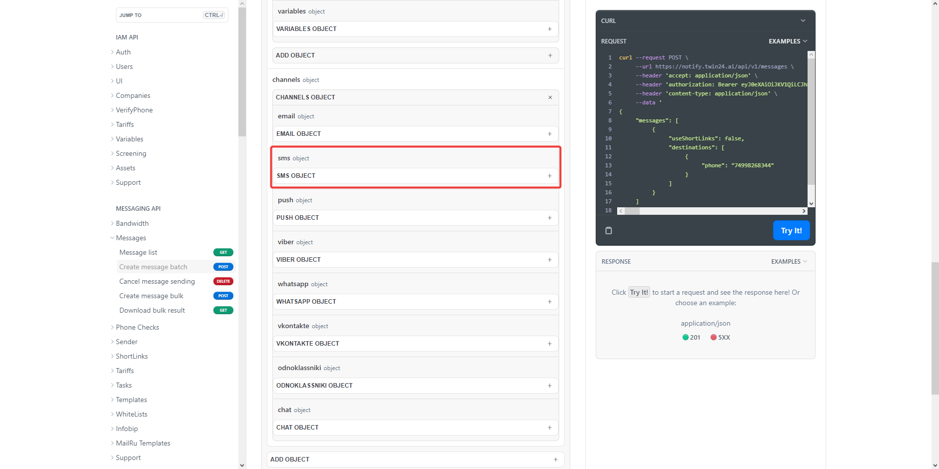Click code block scroll right arrow
The height and width of the screenshot is (469, 939).
(804, 211)
